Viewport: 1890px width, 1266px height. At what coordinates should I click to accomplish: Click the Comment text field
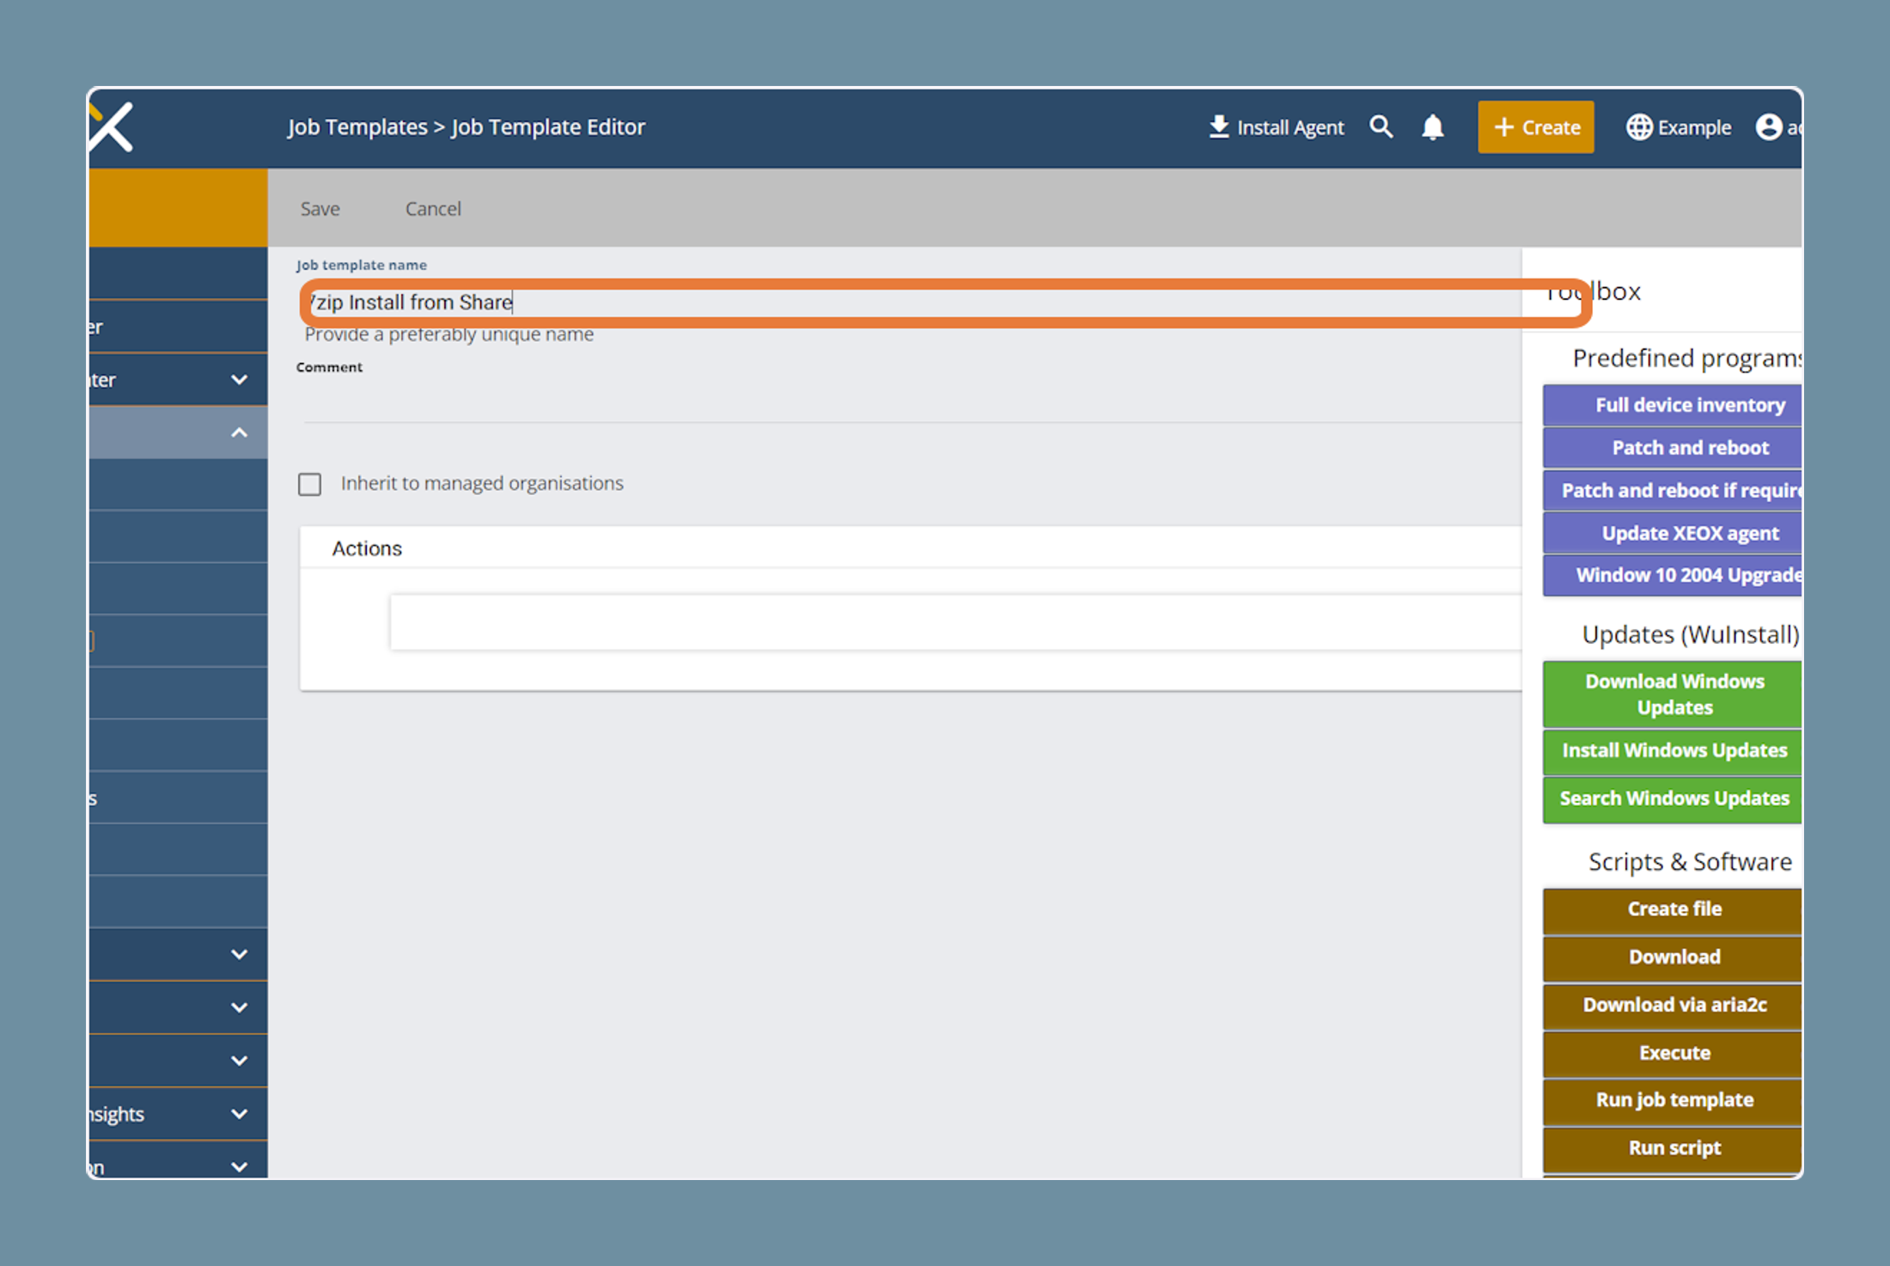(x=911, y=402)
